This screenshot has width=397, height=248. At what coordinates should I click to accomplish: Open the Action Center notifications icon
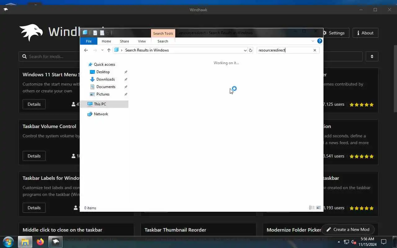click(x=384, y=242)
